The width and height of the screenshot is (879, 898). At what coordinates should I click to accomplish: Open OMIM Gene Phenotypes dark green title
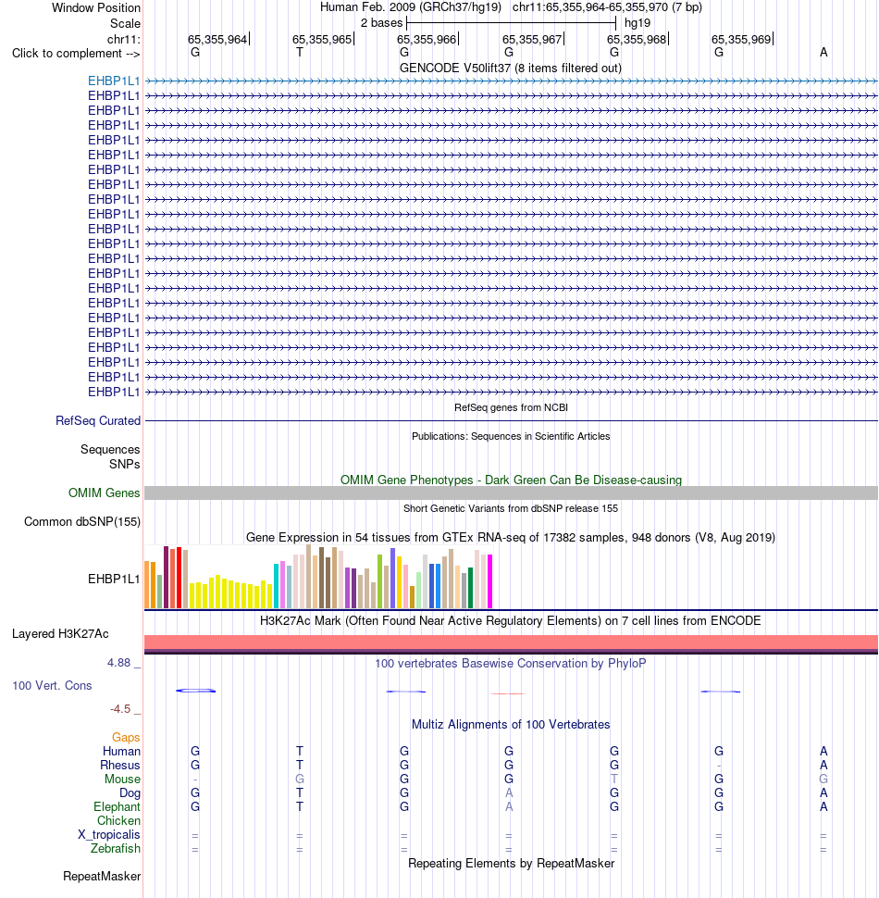[x=511, y=480]
